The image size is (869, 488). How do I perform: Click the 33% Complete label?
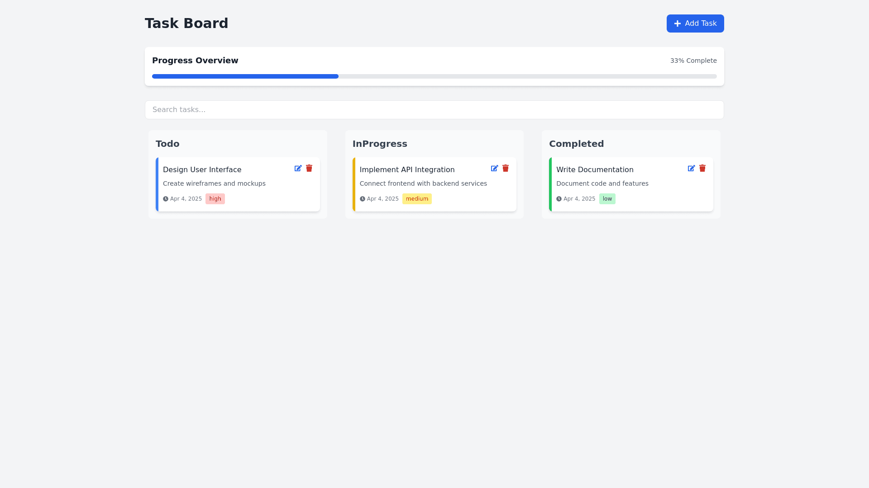click(693, 61)
